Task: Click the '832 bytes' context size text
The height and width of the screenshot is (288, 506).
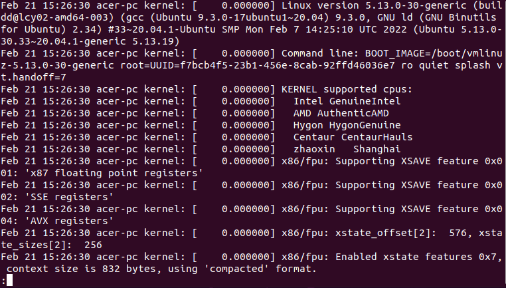Action: 129,269
